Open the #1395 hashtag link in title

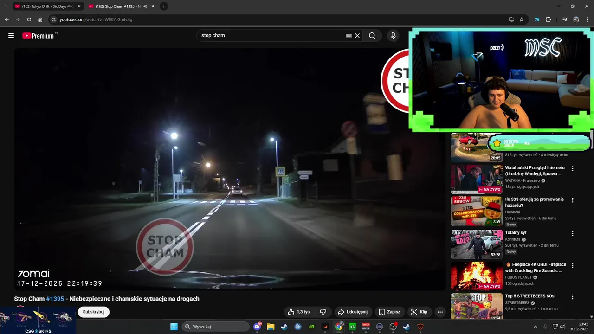(55, 299)
